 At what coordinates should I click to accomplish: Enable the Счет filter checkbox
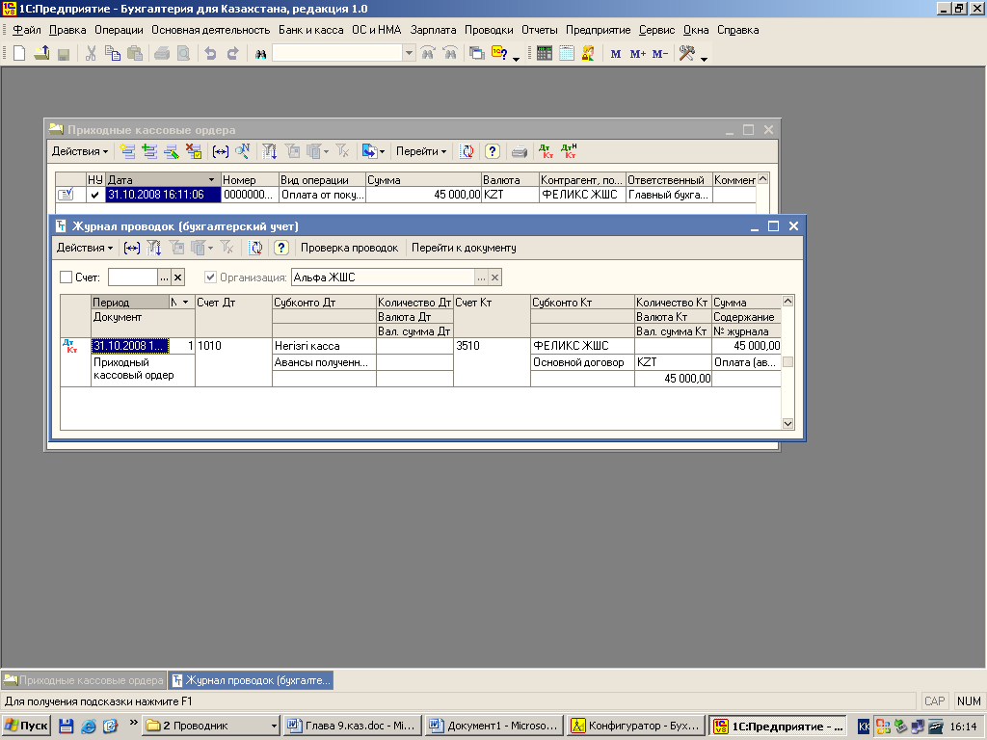coord(66,277)
